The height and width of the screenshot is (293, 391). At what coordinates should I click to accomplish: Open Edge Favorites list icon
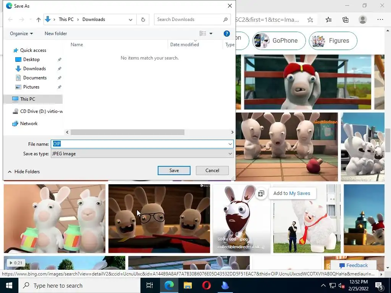(x=329, y=20)
